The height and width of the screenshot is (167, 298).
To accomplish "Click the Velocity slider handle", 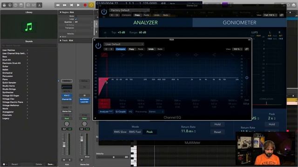I will point(114,157).
